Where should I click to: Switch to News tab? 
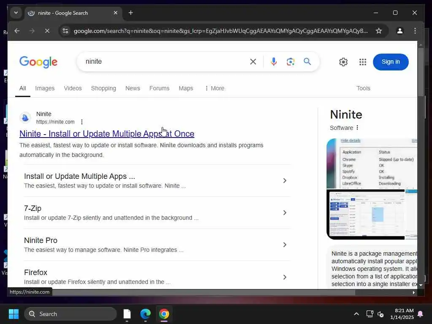133,88
